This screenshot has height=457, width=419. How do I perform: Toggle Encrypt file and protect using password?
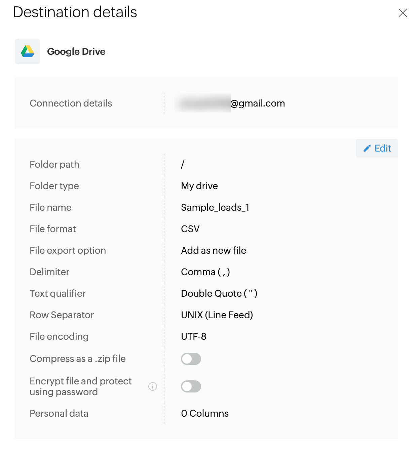tap(191, 386)
